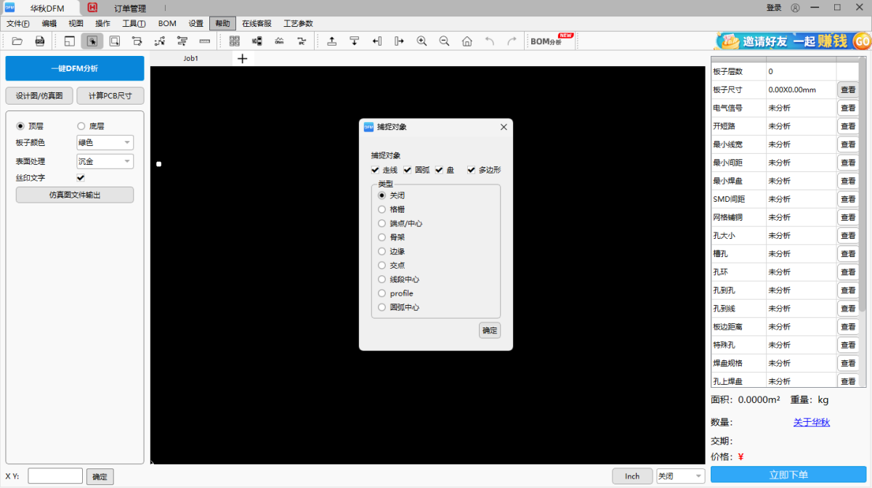Expand the 表面处理 dropdown
This screenshot has width=872, height=488.
click(x=105, y=161)
